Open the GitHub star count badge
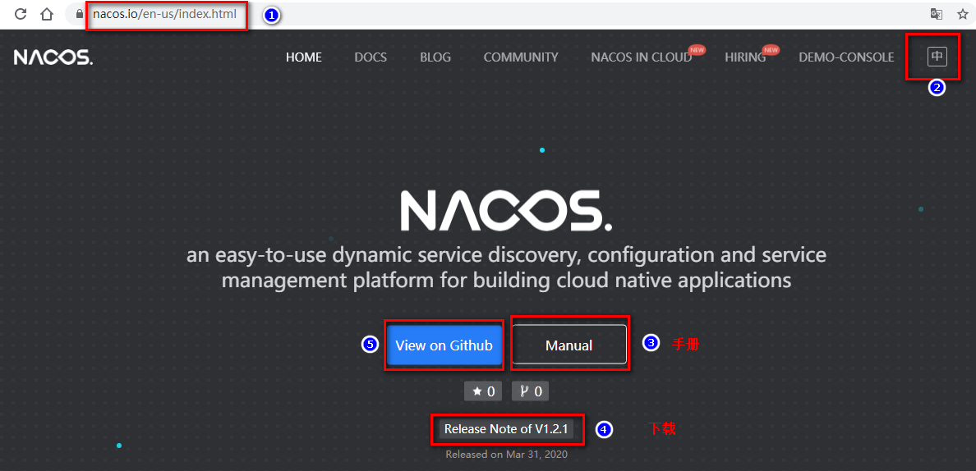This screenshot has height=471, width=976. click(483, 391)
